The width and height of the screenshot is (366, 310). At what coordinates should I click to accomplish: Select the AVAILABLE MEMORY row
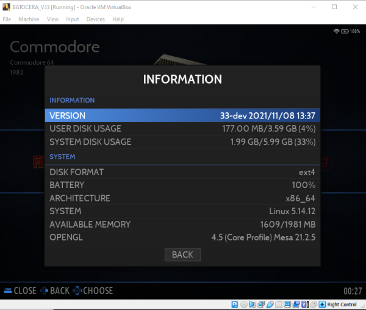point(182,225)
